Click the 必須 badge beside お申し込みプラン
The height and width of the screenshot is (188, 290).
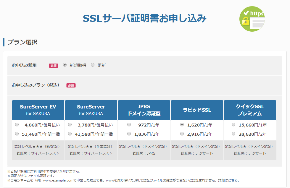71,85
